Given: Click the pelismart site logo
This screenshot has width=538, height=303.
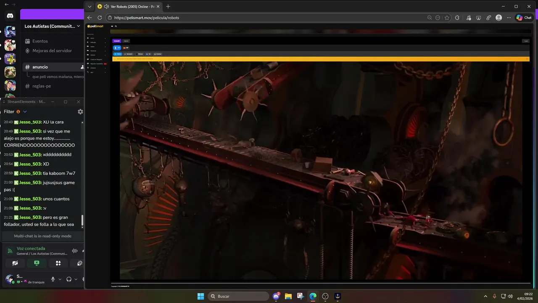Looking at the screenshot, I should [95, 26].
